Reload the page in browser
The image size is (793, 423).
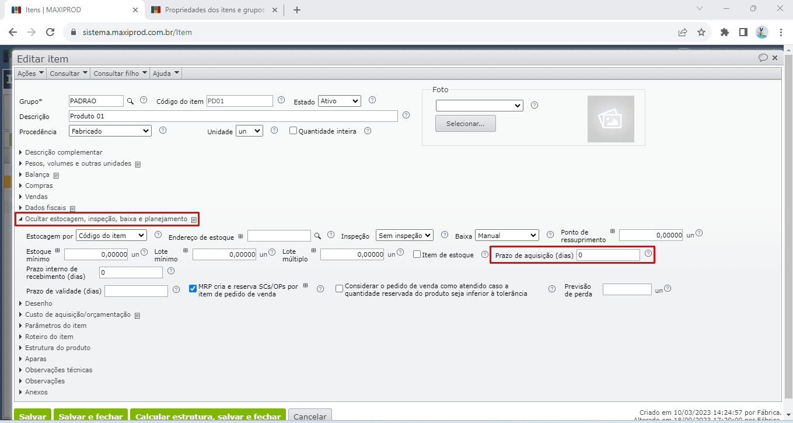50,32
